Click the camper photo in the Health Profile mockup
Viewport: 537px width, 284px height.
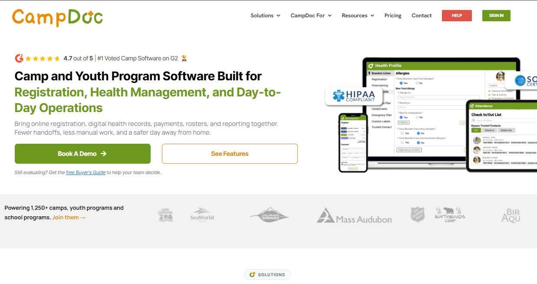point(501,77)
